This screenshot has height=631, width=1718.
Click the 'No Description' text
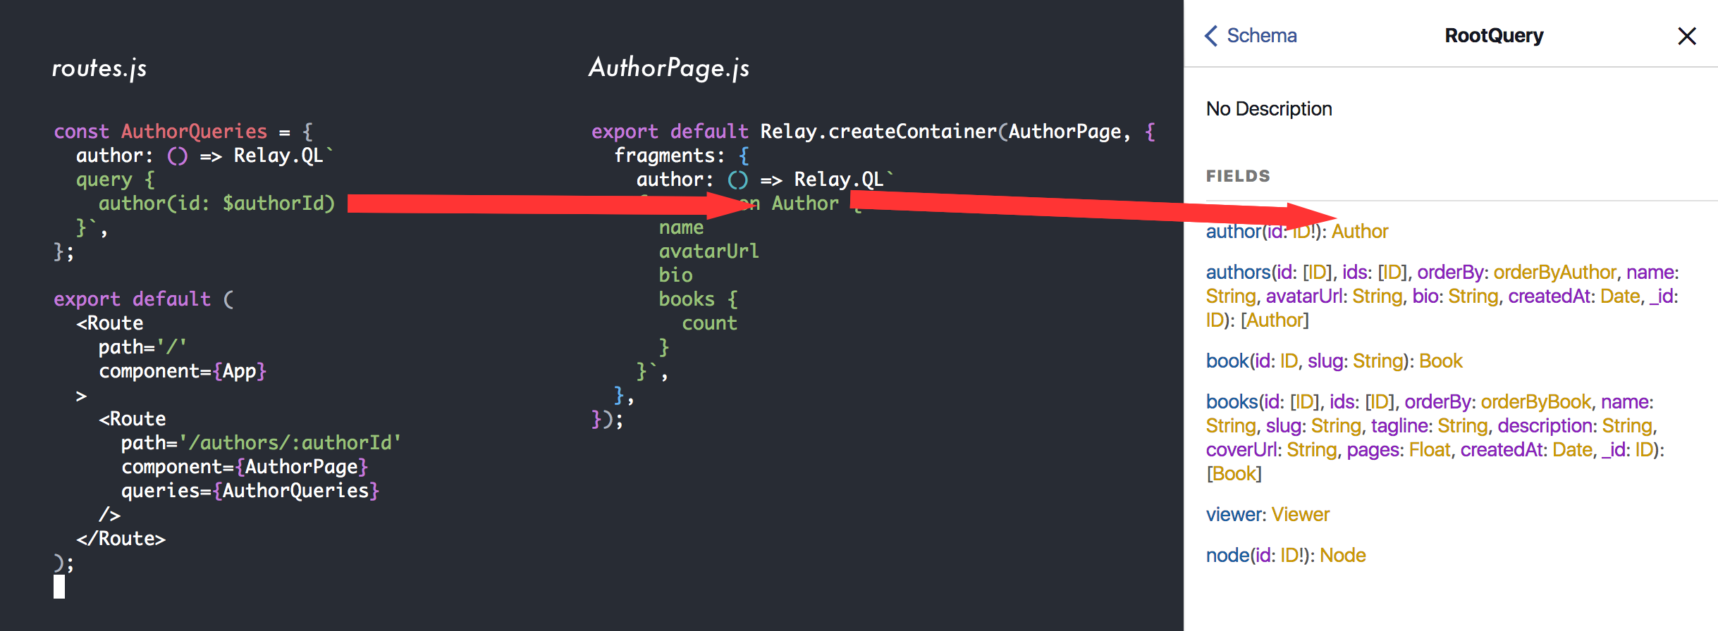click(x=1269, y=109)
